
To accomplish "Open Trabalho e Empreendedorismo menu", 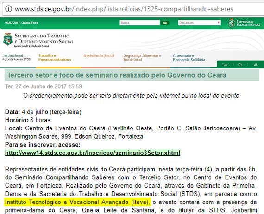I will click(55, 58).
